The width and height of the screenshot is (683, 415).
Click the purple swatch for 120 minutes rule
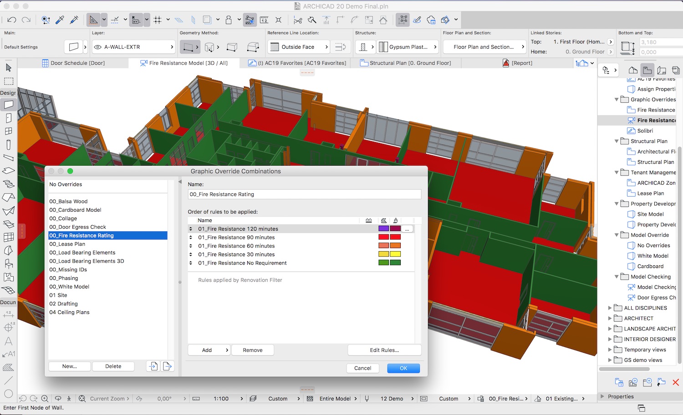point(384,229)
